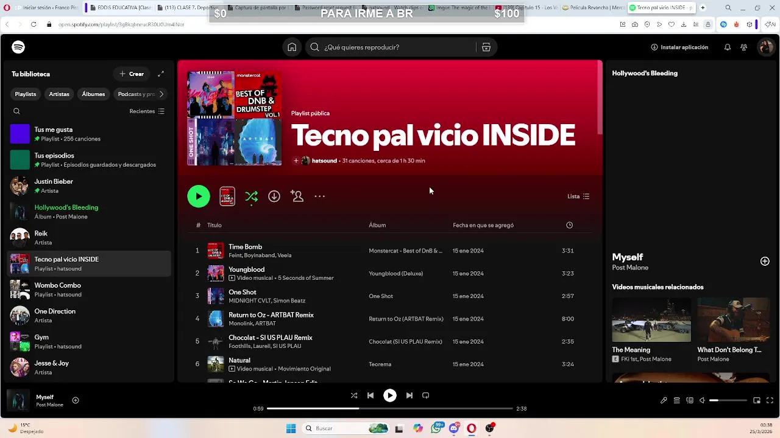
Task: Go to Spotify home via house icon
Action: (292, 47)
